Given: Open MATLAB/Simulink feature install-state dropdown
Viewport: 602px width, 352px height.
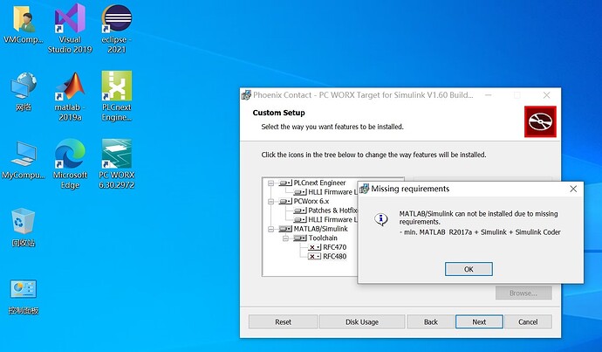Looking at the screenshot, I should pos(285,229).
